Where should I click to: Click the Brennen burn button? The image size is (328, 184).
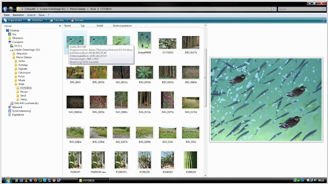[x=77, y=20]
